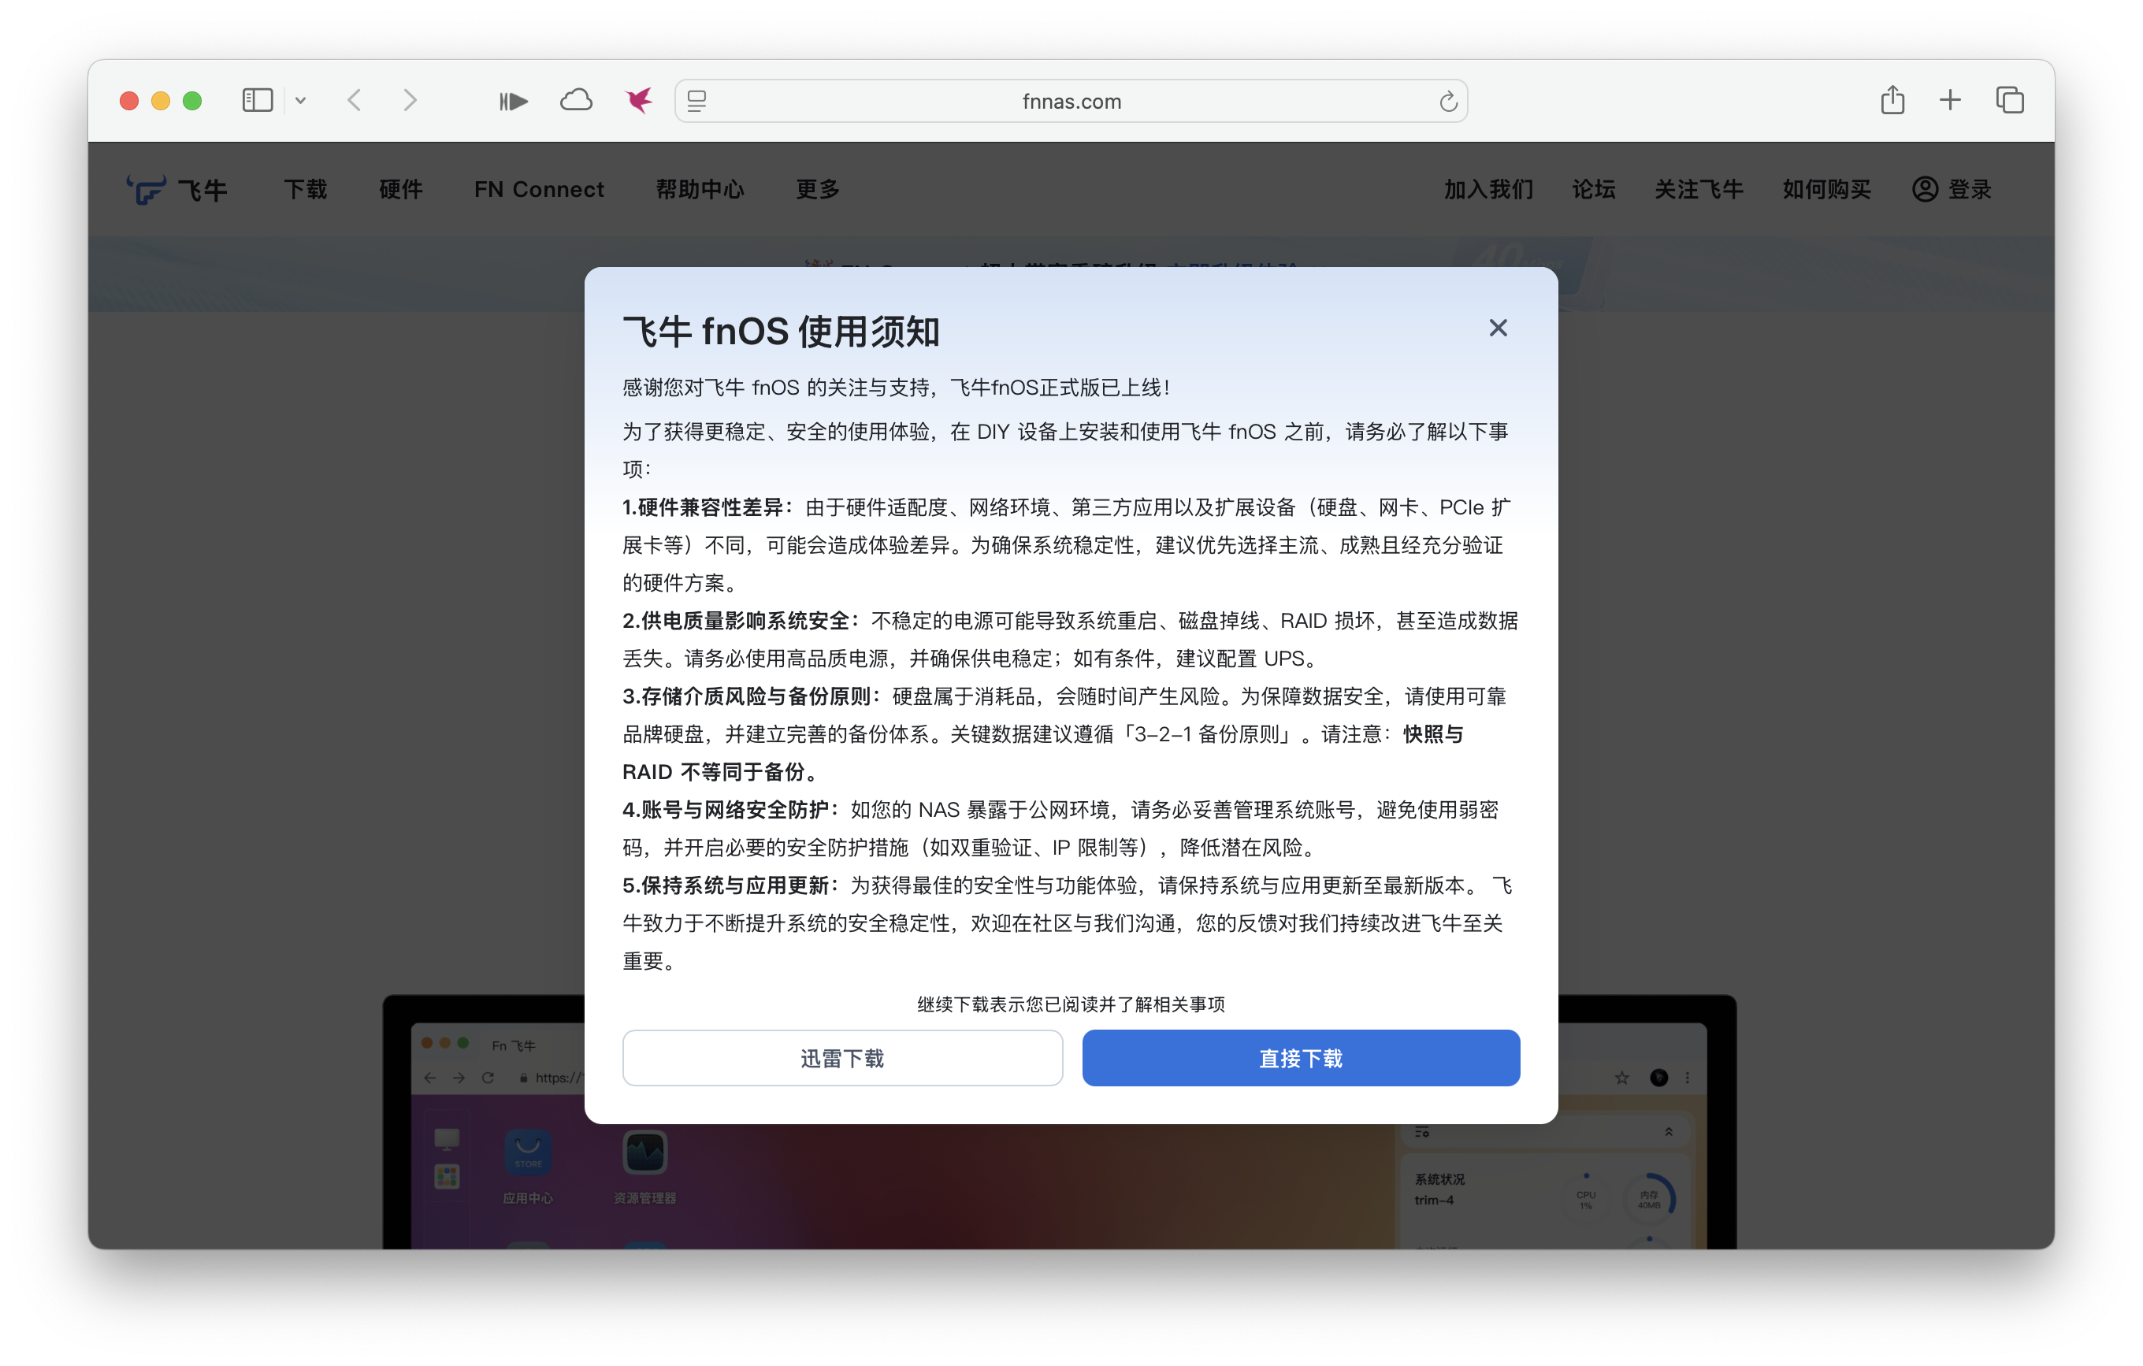Click the cloud extension icon in toolbar

pyautogui.click(x=577, y=101)
